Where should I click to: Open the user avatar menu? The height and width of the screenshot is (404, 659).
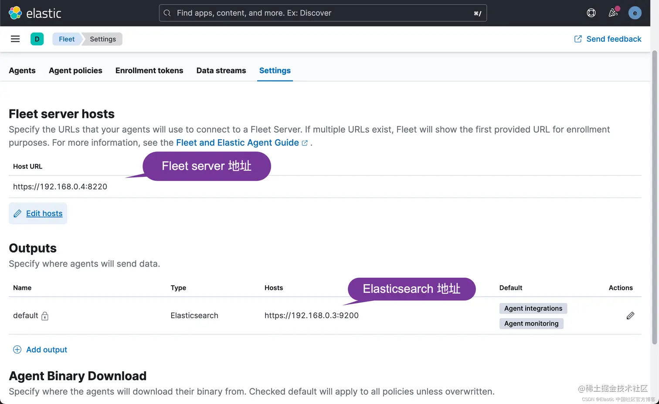click(635, 13)
